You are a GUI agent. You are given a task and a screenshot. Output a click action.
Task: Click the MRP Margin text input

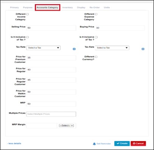[42, 126]
